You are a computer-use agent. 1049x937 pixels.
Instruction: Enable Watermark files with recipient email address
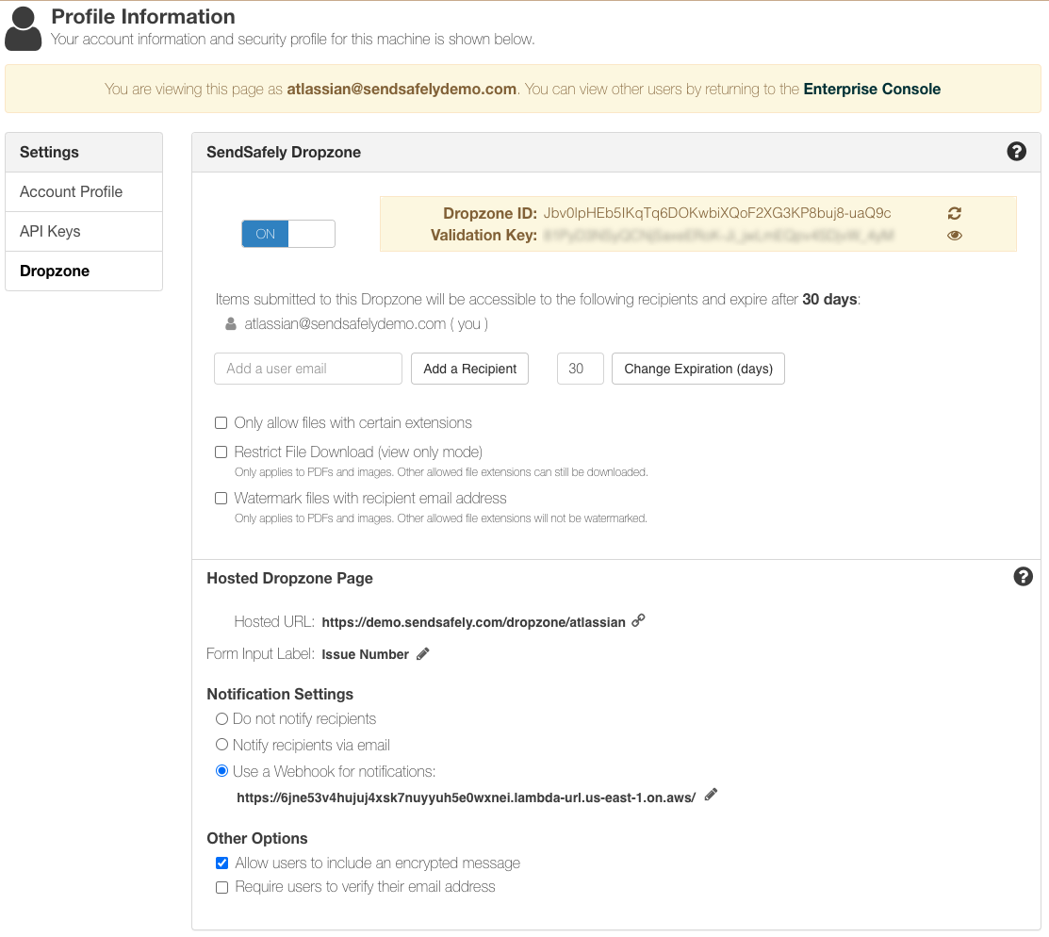[x=221, y=499]
